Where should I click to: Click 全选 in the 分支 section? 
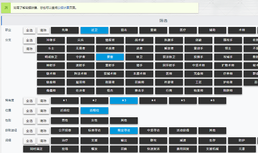click(x=29, y=40)
